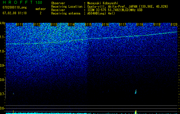Screen dimensions: 180x114
Task: Click the 0.6 frequency axis label
Action: tap(2, 108)
